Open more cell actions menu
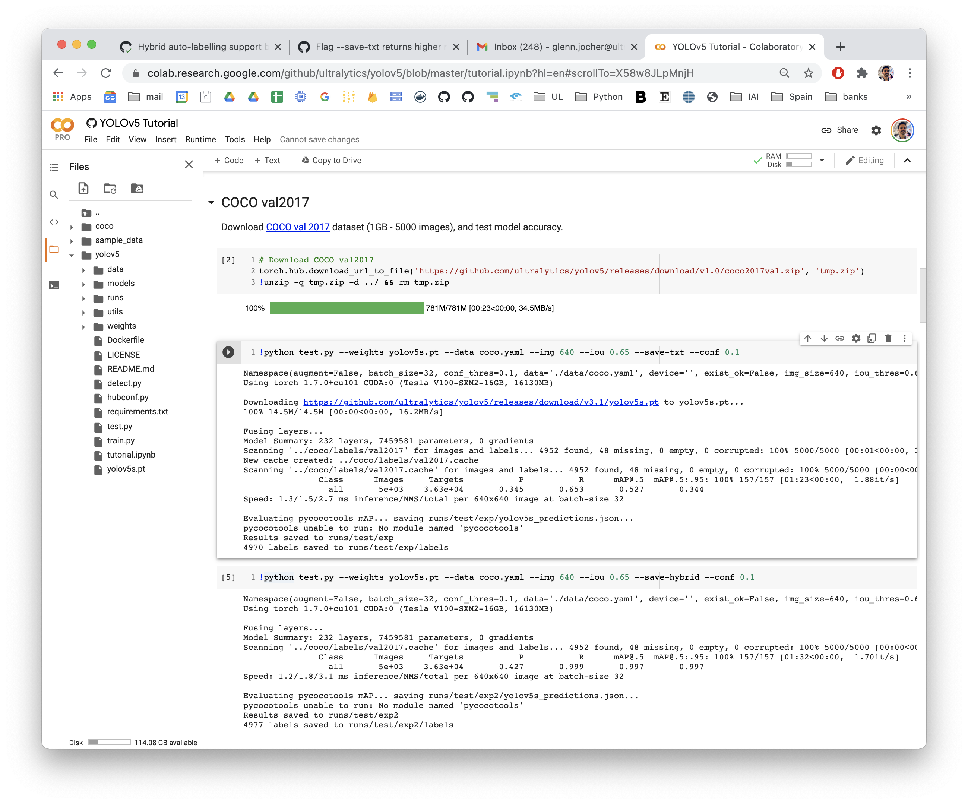Screen dimensions: 968x804 pos(904,338)
